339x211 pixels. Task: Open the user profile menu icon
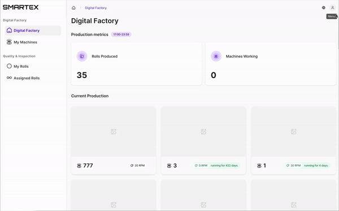click(x=333, y=7)
